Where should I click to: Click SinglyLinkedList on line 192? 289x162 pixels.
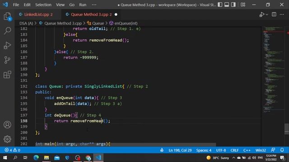pyautogui.click(x=103, y=86)
